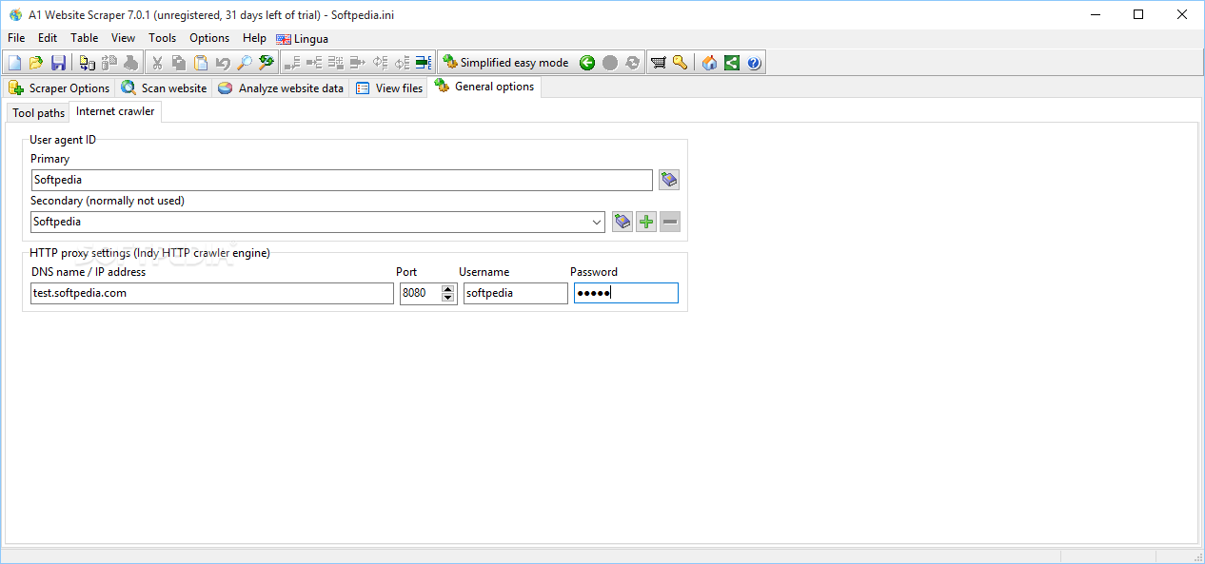Click the New project icon
Viewport: 1205px width, 564px height.
pyautogui.click(x=14, y=63)
